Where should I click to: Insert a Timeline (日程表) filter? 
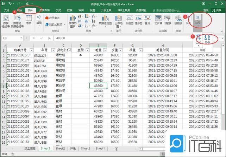(x=167, y=20)
